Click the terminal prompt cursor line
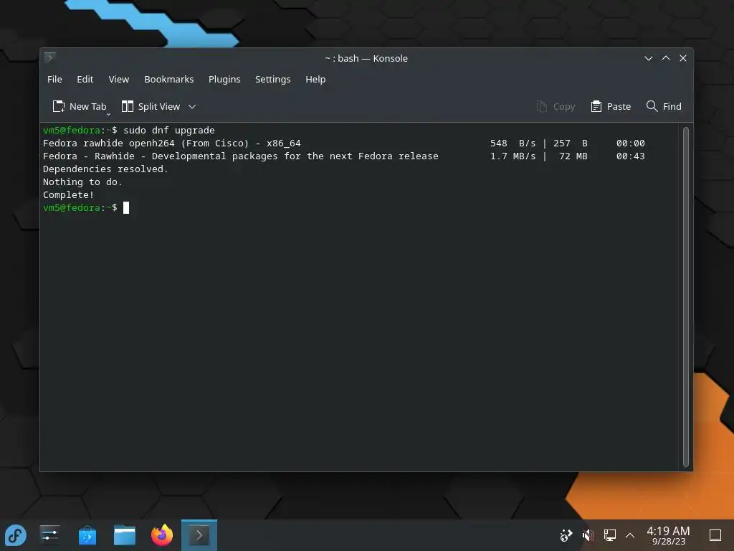This screenshot has height=551, width=734. (86, 207)
